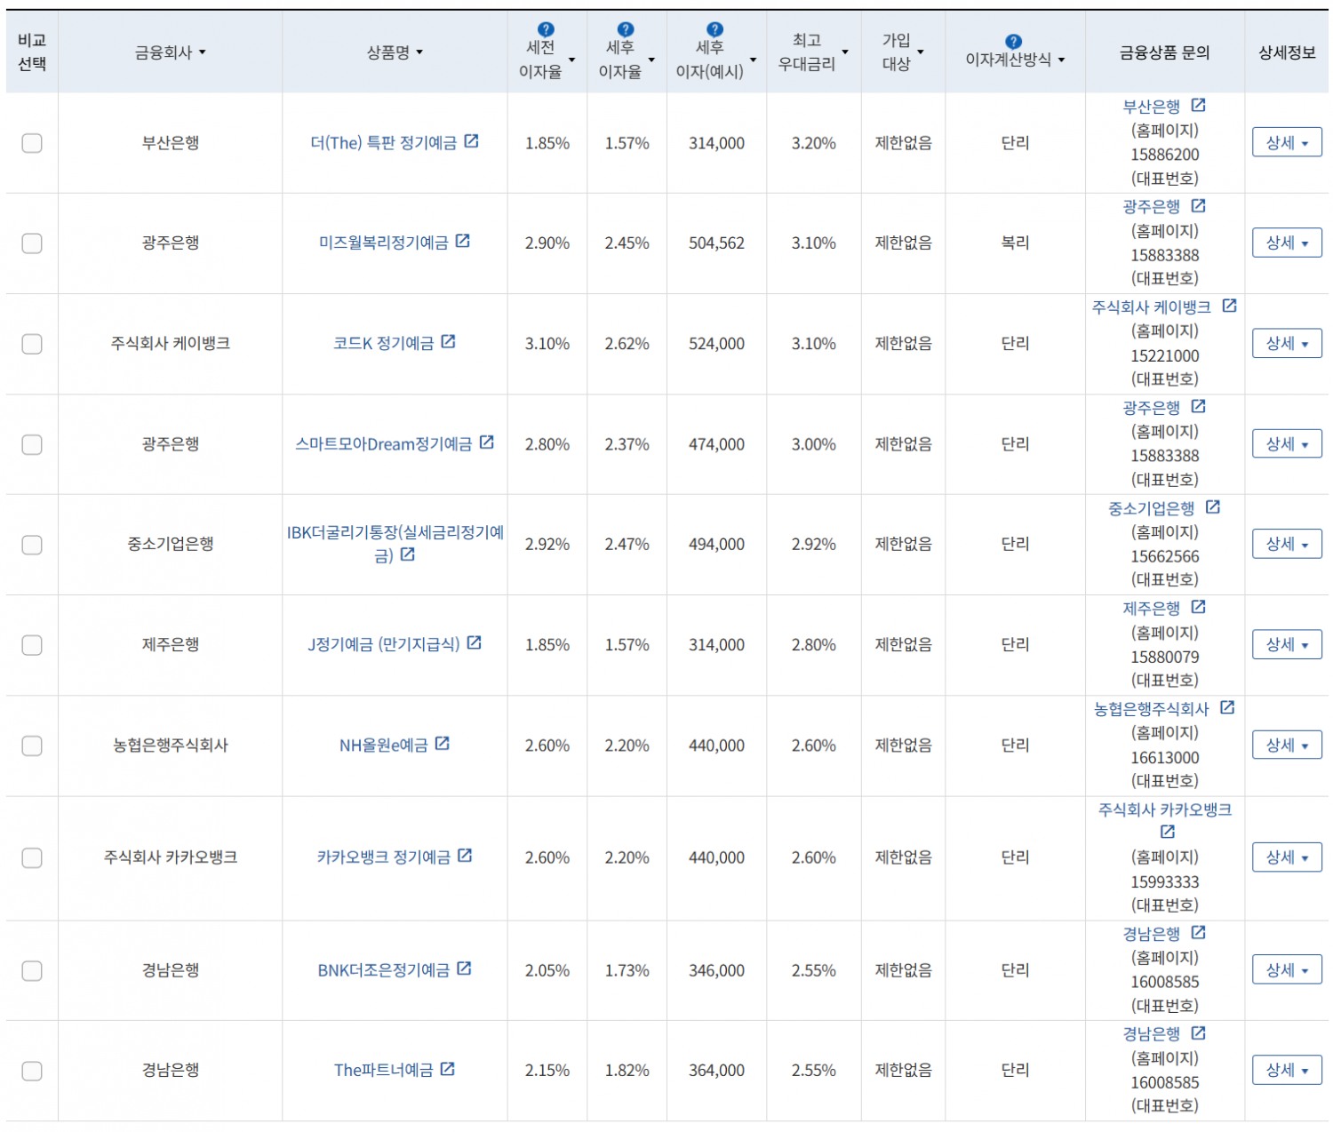The height and width of the screenshot is (1132, 1333).
Task: Open external link icon next to J정기예금 (만기지급식)
Action: (474, 643)
